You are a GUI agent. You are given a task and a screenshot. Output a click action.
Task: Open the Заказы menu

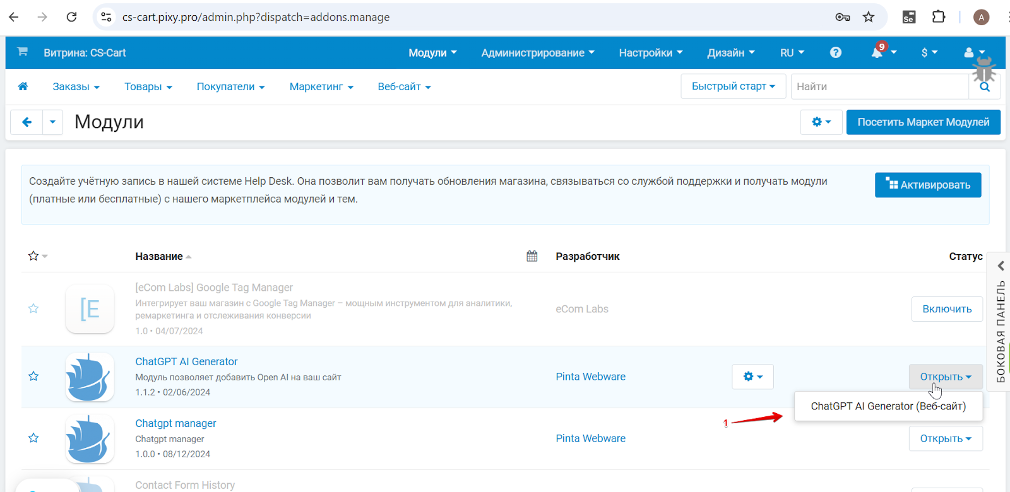click(x=76, y=87)
